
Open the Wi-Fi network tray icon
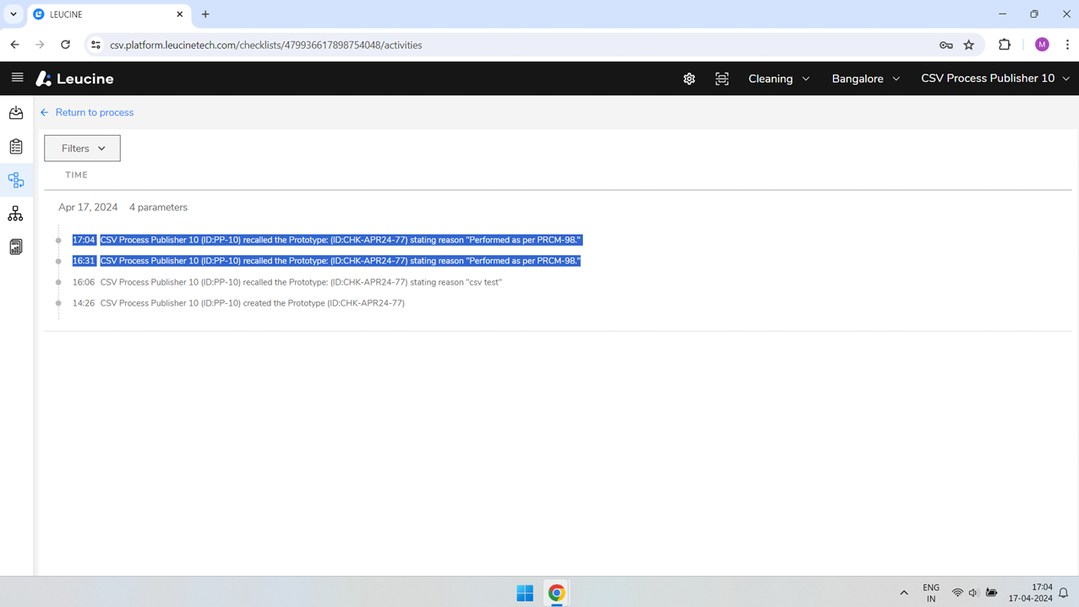957,593
